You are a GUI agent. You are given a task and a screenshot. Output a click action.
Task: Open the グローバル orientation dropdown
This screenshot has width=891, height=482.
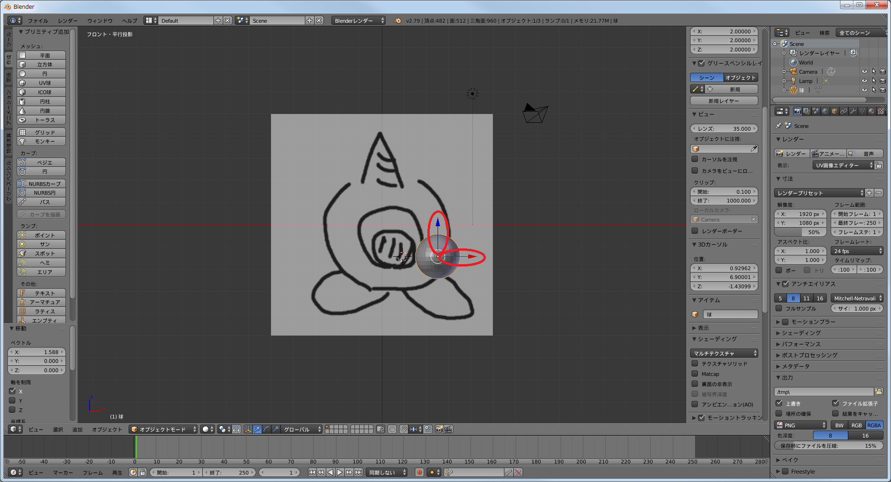click(301, 429)
